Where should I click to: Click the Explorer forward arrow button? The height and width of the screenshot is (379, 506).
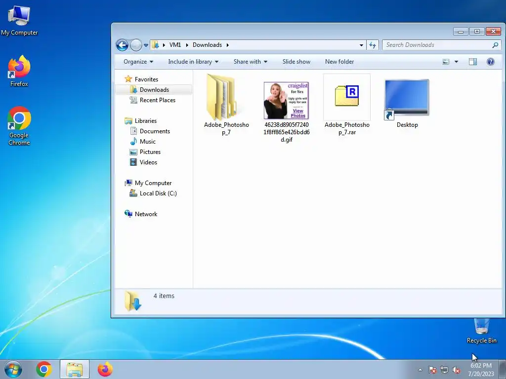[x=136, y=45]
